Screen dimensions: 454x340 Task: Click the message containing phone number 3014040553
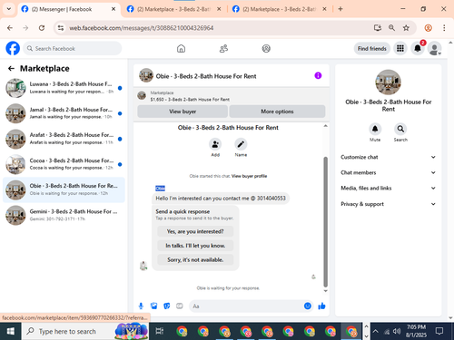pos(221,199)
